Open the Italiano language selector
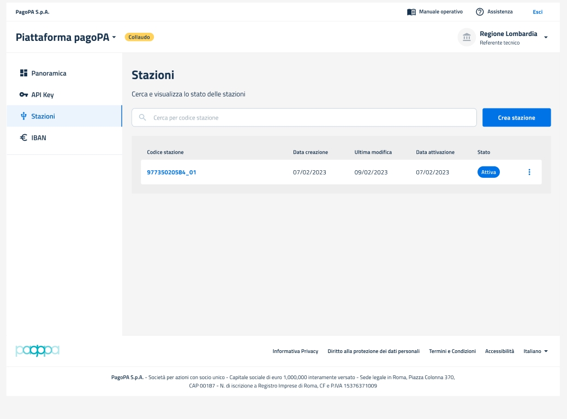Screen dimensions: 567x419 click(535, 351)
